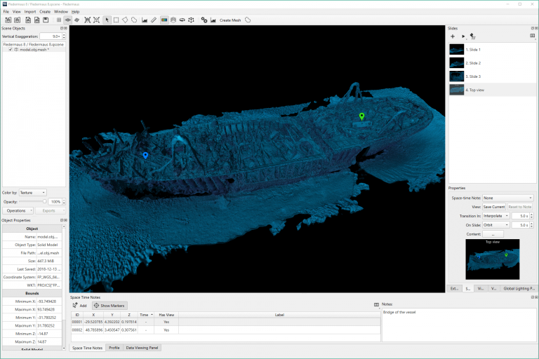Click the save scene floppy icon

(x=46, y=20)
